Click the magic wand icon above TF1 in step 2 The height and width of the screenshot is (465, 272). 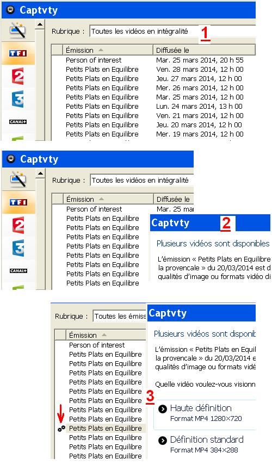point(18,179)
